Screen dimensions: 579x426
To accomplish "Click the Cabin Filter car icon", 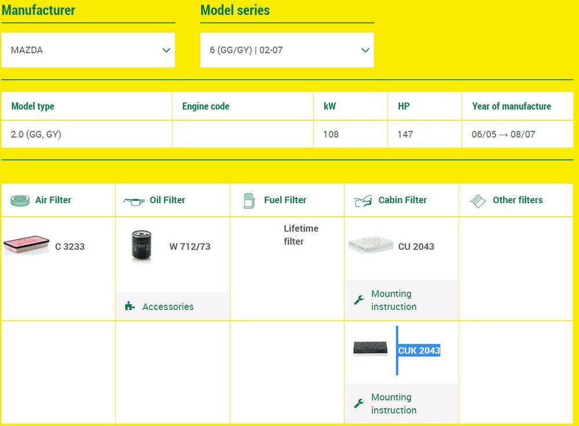I will (x=363, y=201).
